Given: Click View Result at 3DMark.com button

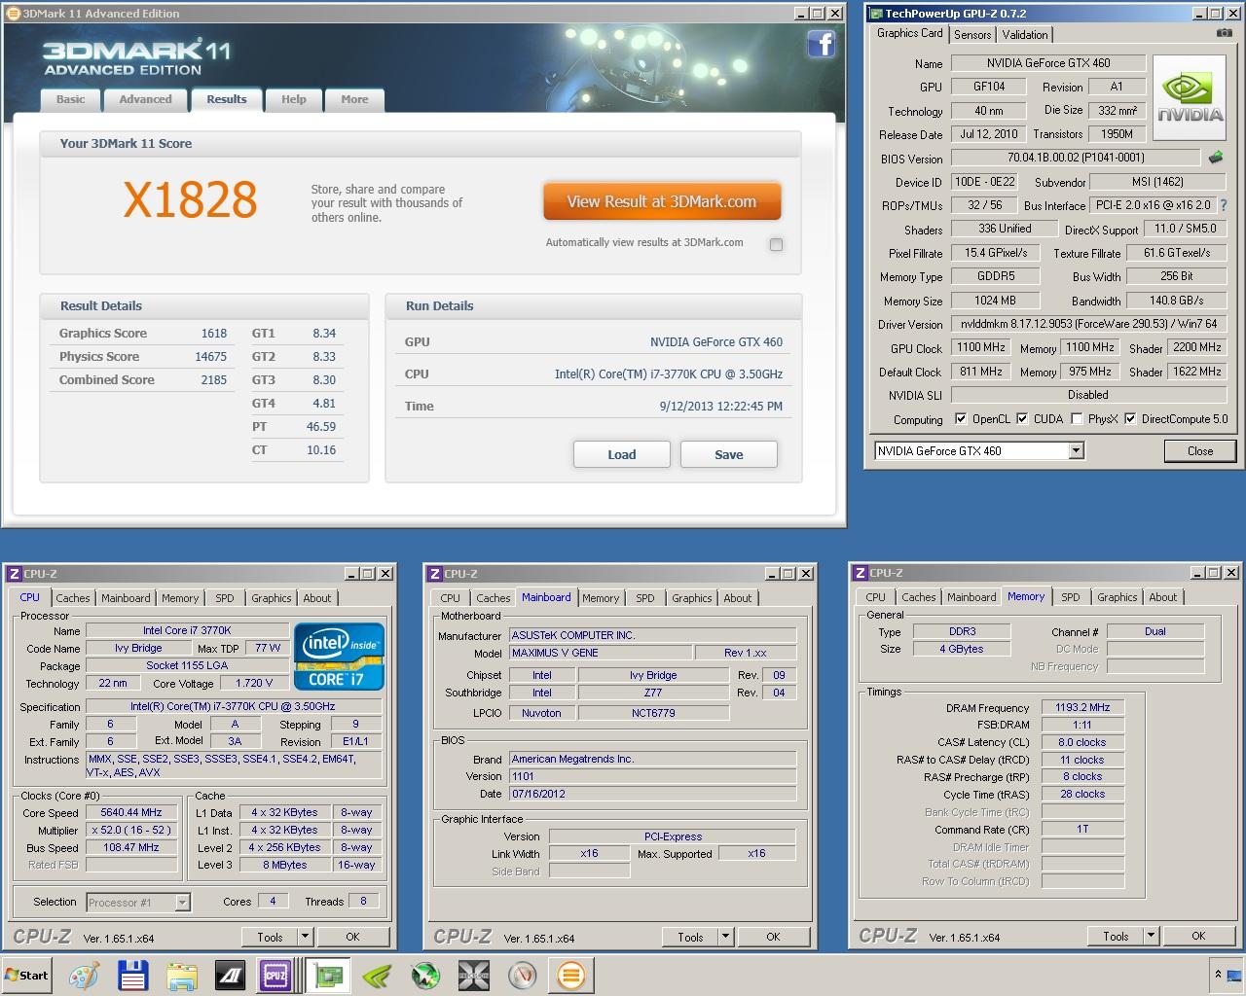Looking at the screenshot, I should (662, 202).
